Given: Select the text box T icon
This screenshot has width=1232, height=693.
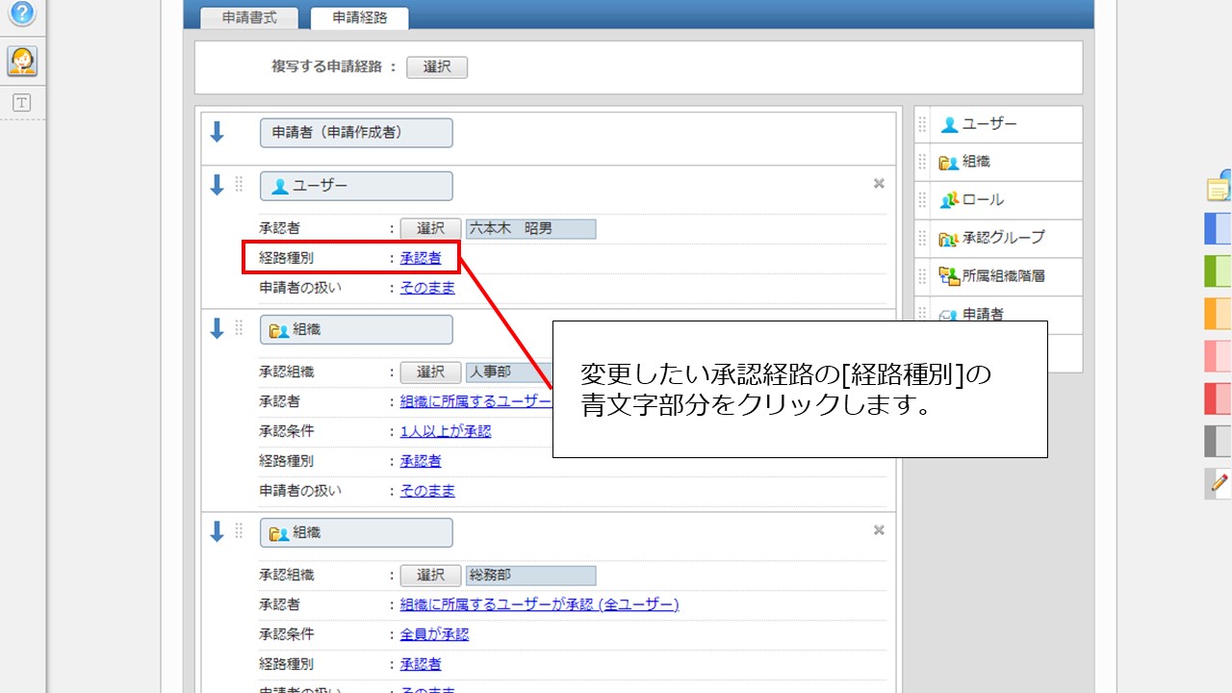Looking at the screenshot, I should click(21, 103).
